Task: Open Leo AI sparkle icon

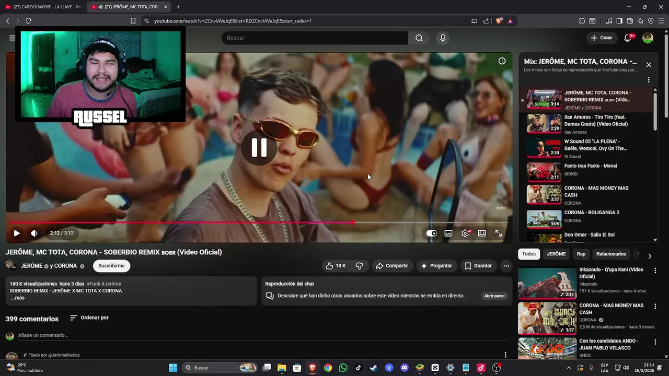Action: pyautogui.click(x=640, y=21)
